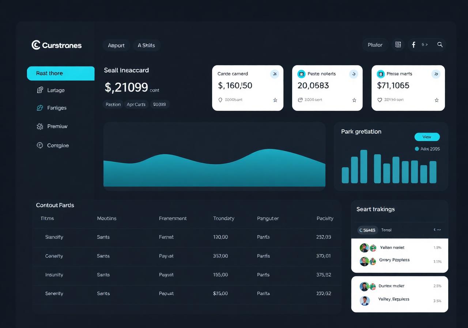
Task: Click the teal badge icon on Plerse marts card
Action: tap(381, 74)
